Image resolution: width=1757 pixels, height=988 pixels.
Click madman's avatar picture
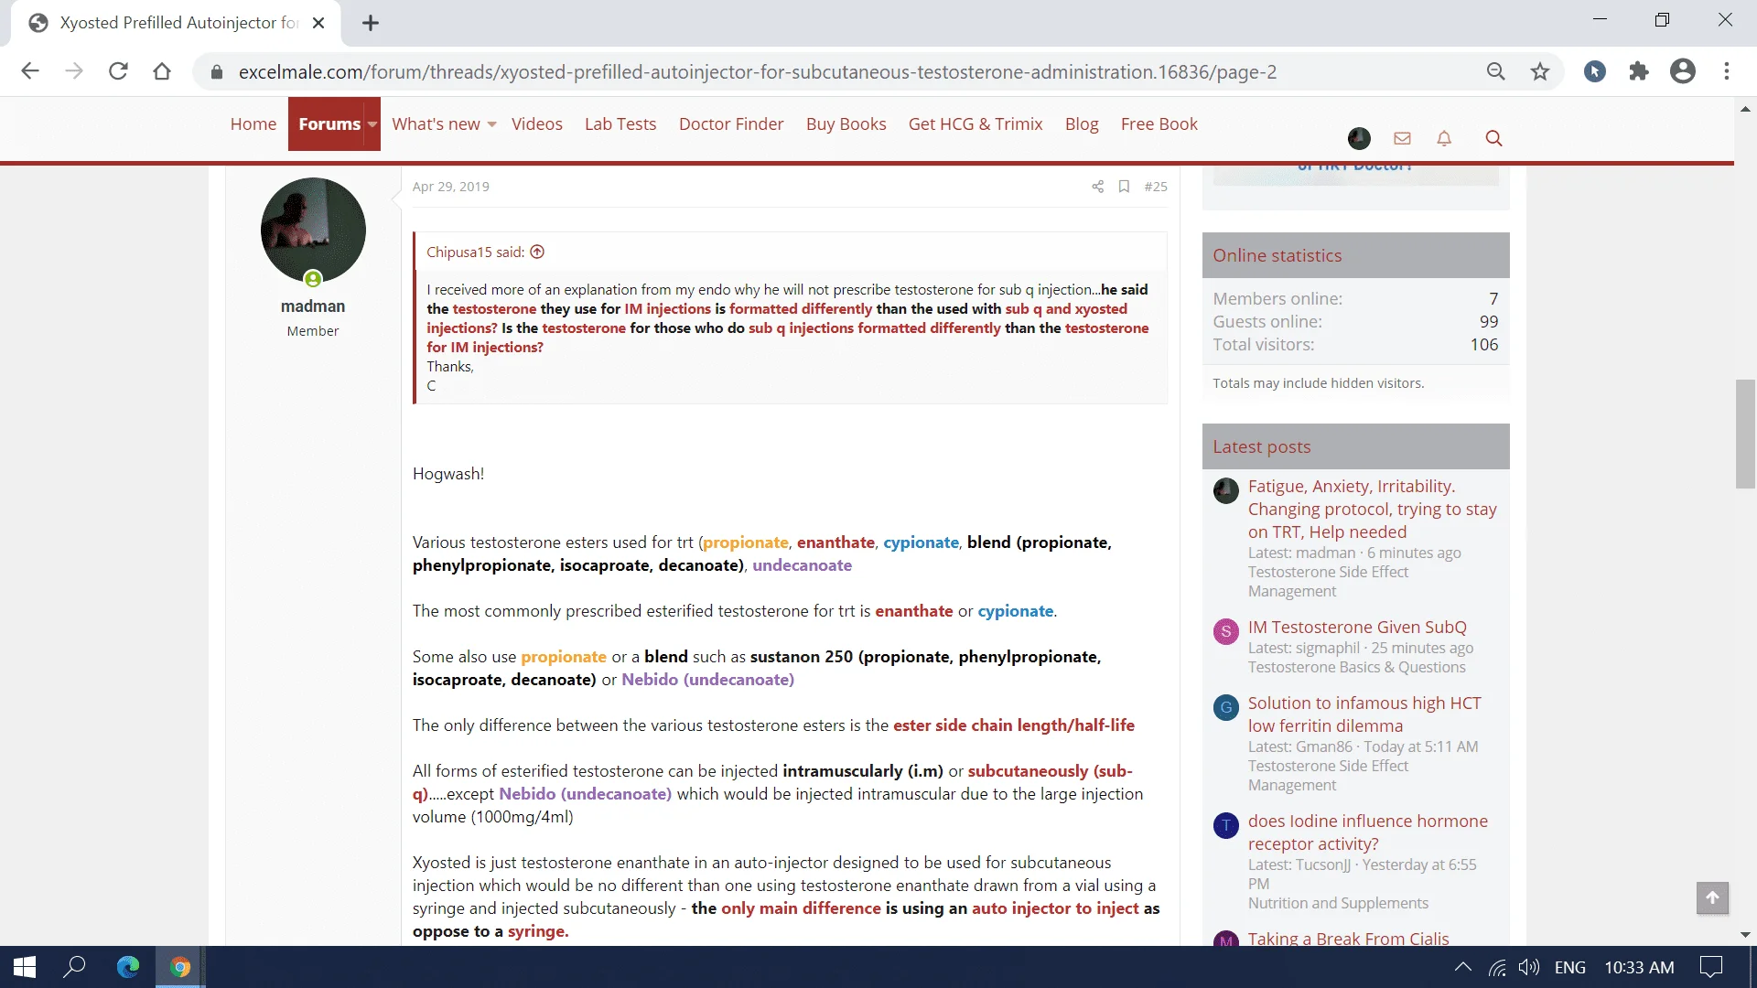point(313,230)
